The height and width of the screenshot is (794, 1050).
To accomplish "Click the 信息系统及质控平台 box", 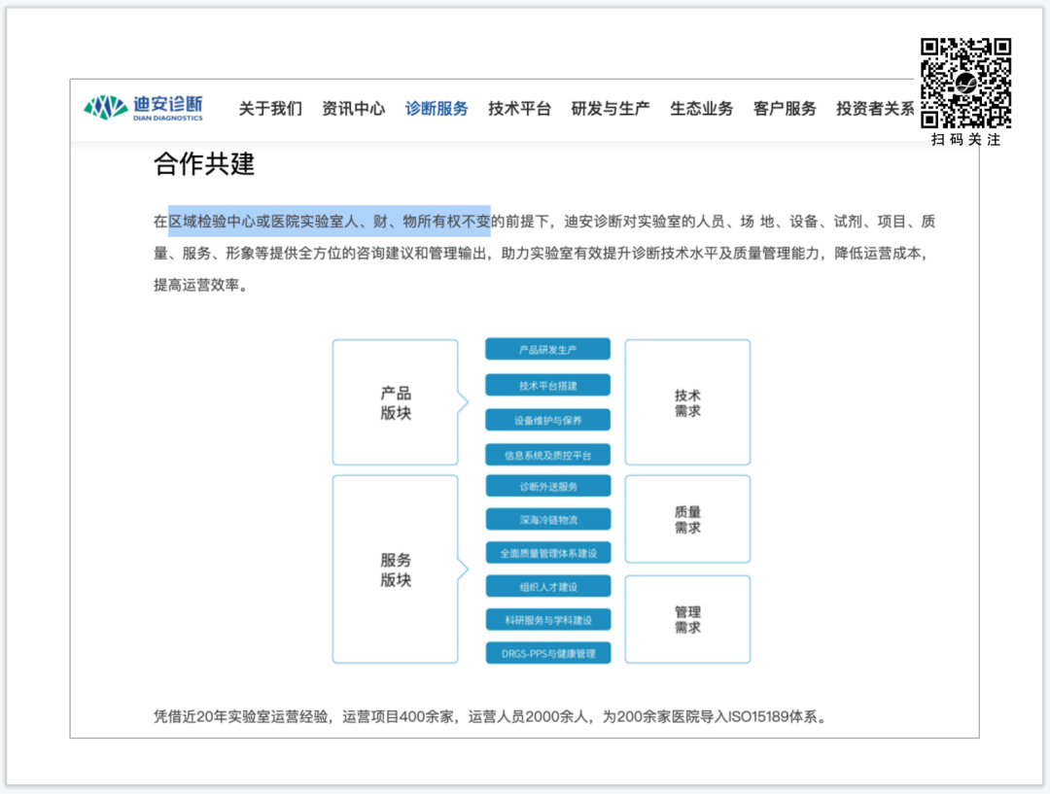I will [547, 455].
